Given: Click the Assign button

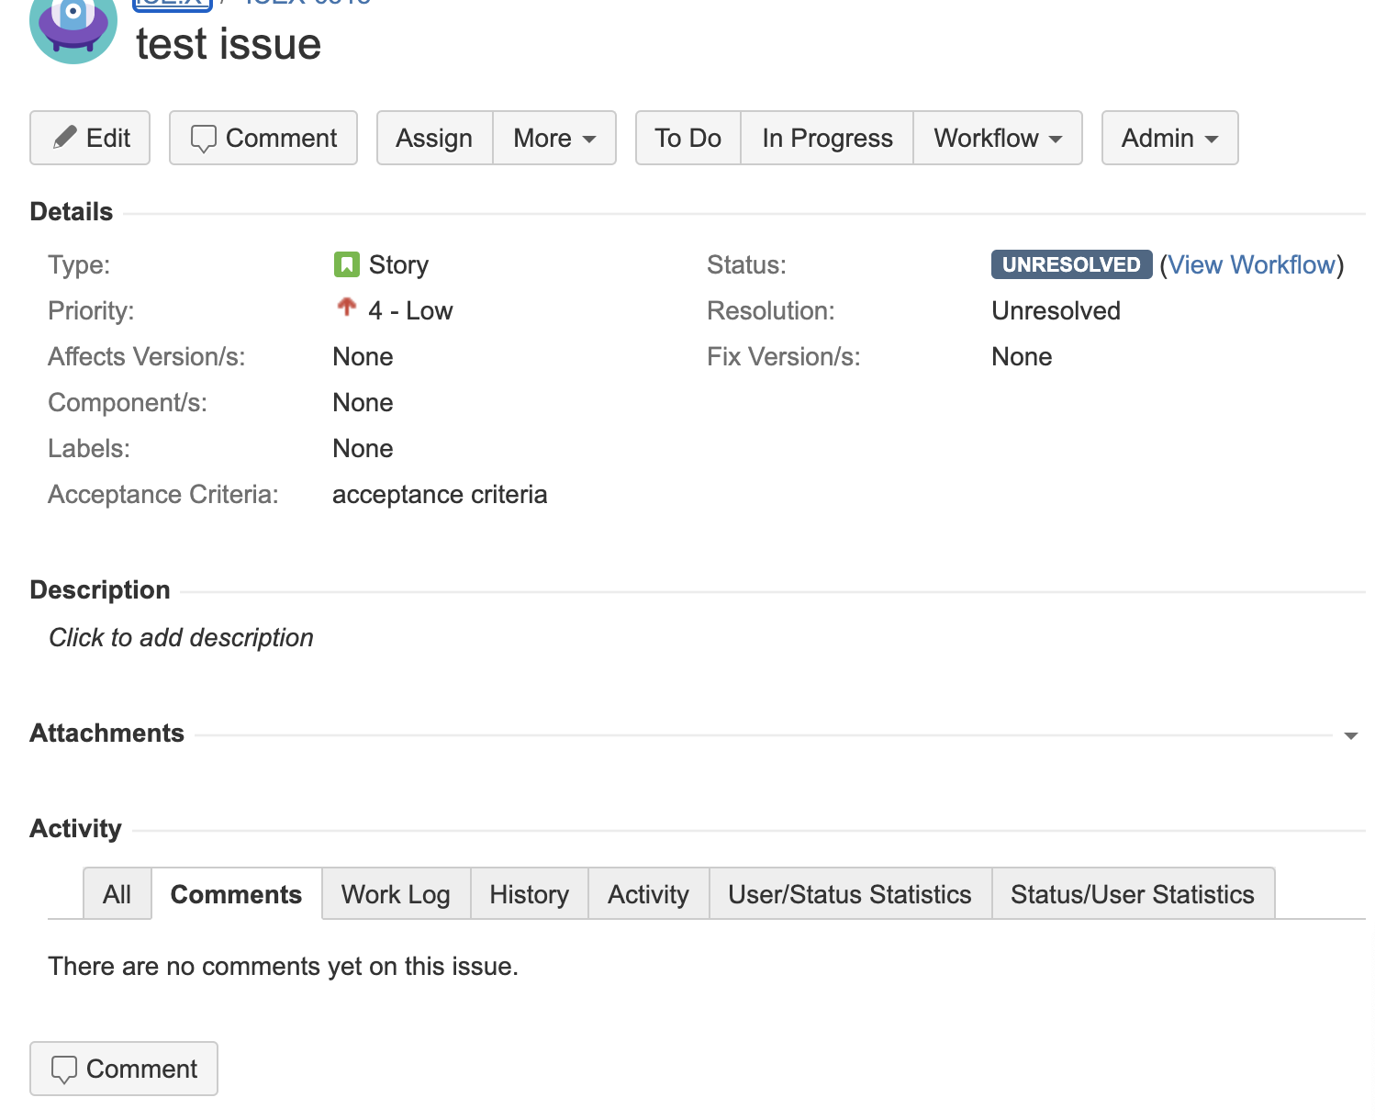Looking at the screenshot, I should click(433, 138).
